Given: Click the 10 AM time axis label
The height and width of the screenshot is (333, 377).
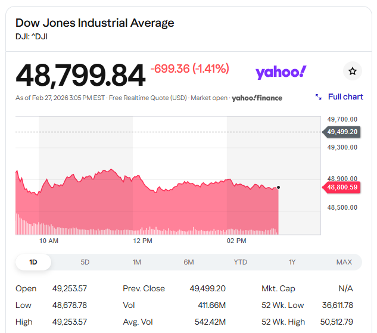Looking at the screenshot, I should [x=49, y=241].
